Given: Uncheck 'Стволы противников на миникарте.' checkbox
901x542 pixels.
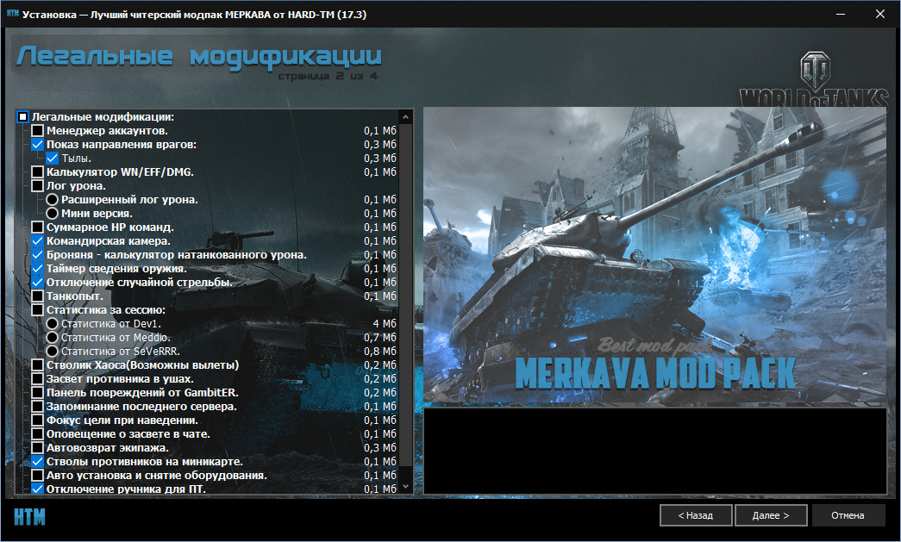Looking at the screenshot, I should (37, 462).
